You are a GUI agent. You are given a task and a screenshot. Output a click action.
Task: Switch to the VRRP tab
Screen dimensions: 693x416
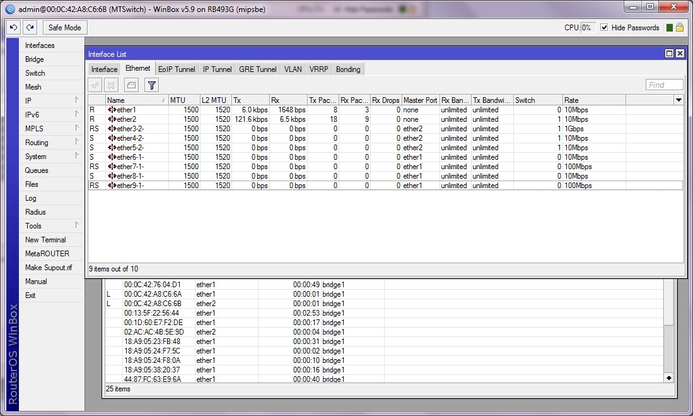click(318, 69)
